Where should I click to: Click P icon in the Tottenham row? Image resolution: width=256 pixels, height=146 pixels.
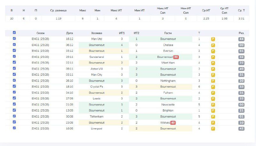[213, 117]
